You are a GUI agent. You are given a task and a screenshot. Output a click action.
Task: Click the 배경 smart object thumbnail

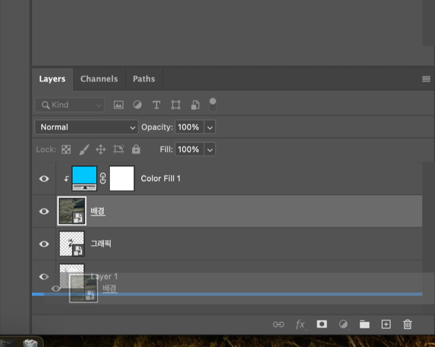point(72,211)
